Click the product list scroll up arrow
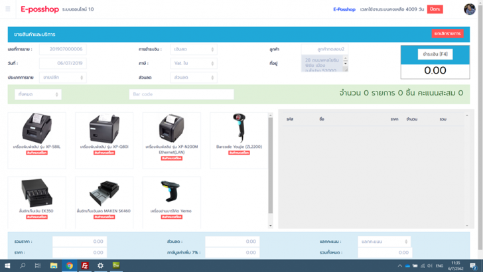The height and width of the screenshot is (272, 483). (x=271, y=115)
